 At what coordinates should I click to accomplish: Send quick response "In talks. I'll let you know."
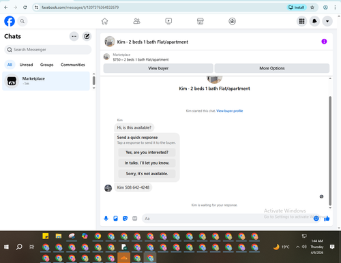pyautogui.click(x=147, y=163)
